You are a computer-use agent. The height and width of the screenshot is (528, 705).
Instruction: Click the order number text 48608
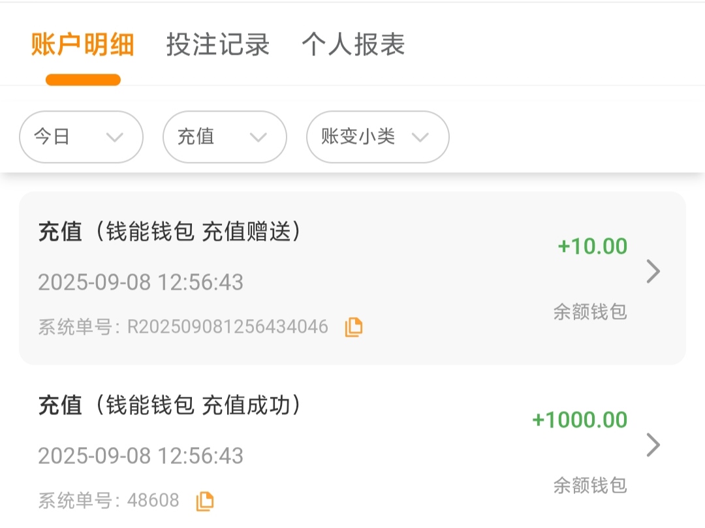tap(153, 501)
